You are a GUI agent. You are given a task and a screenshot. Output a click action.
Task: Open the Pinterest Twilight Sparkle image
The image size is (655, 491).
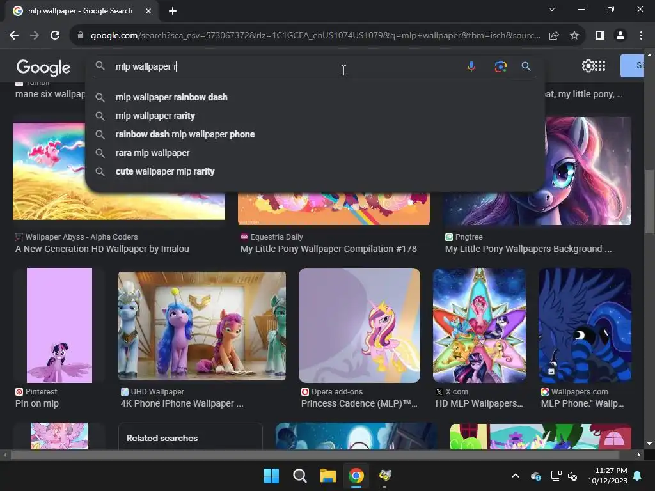coord(59,325)
